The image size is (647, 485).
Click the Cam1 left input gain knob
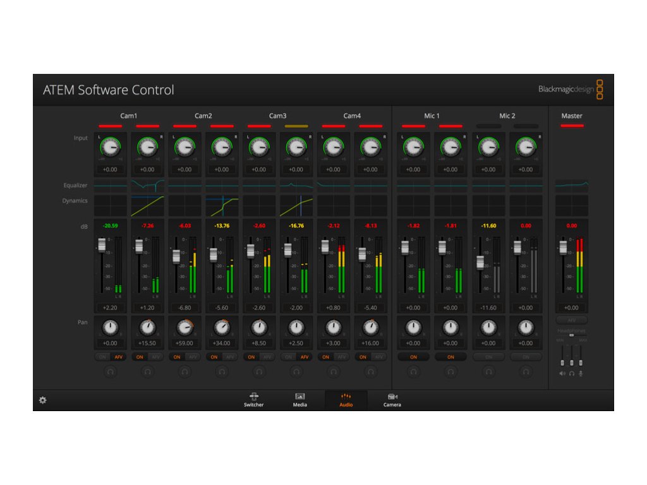click(x=110, y=147)
